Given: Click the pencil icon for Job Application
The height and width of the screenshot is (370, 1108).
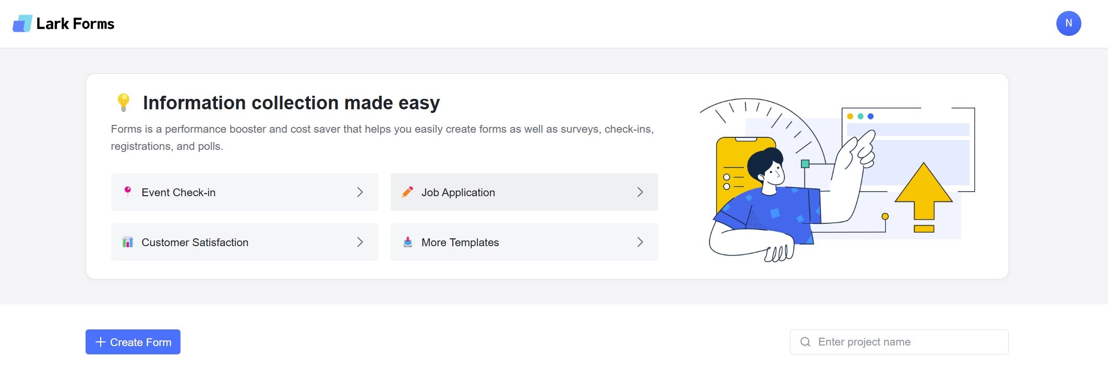Looking at the screenshot, I should [x=408, y=192].
